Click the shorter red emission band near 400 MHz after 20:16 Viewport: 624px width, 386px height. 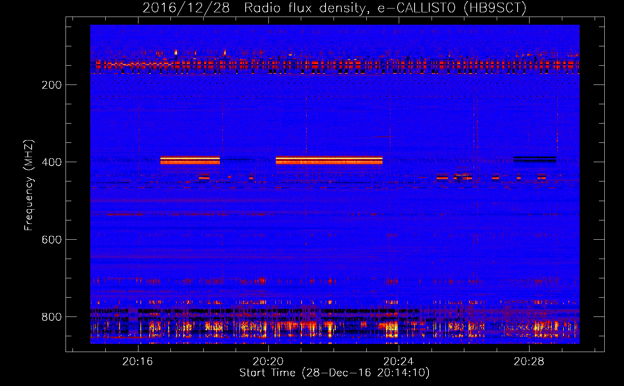pyautogui.click(x=190, y=160)
